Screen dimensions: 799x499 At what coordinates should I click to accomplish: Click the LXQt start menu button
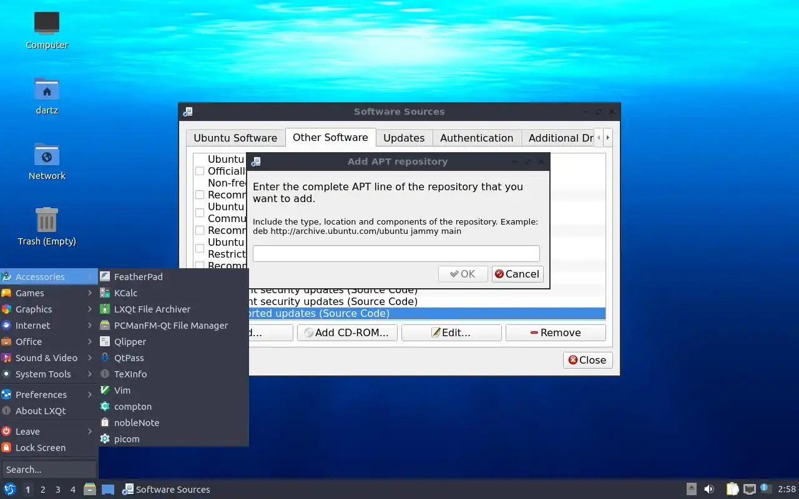coord(10,490)
